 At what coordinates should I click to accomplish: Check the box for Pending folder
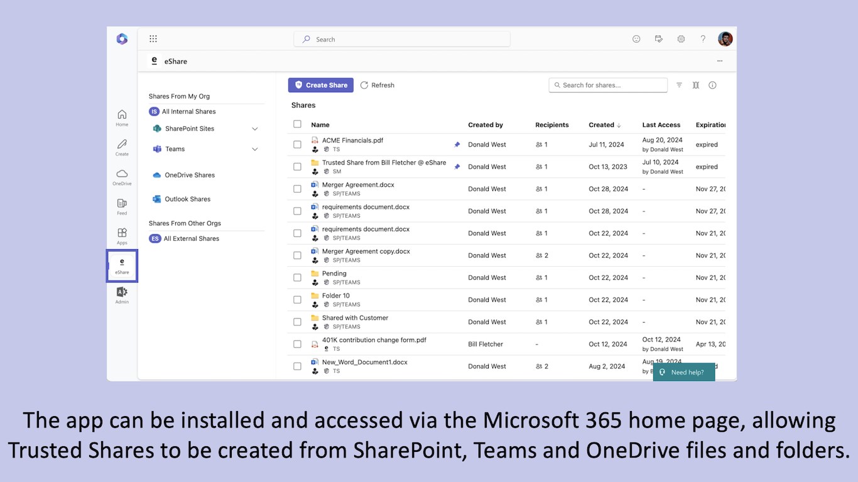(x=297, y=277)
